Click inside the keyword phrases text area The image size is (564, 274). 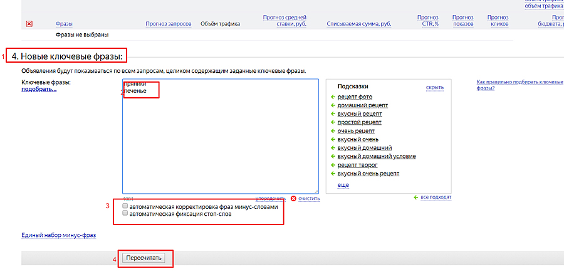[x=219, y=144]
